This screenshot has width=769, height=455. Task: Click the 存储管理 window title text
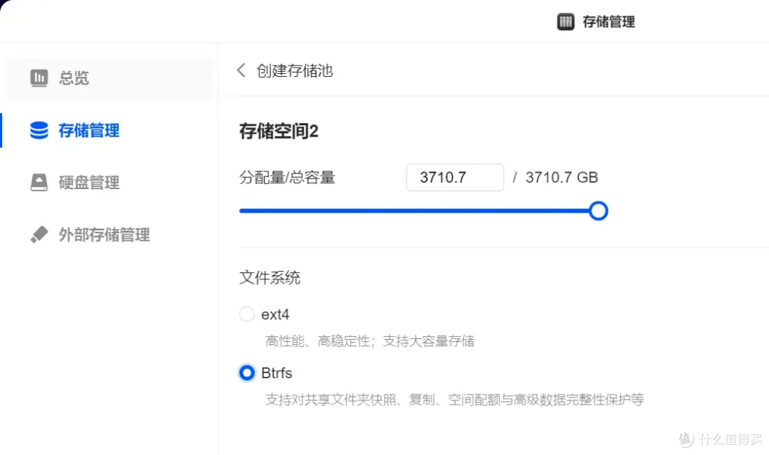tap(609, 21)
